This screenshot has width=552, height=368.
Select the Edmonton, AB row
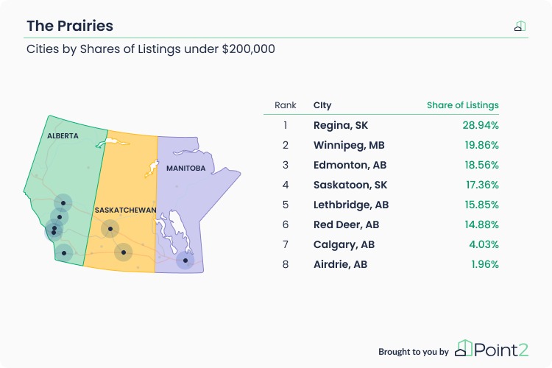(381, 165)
